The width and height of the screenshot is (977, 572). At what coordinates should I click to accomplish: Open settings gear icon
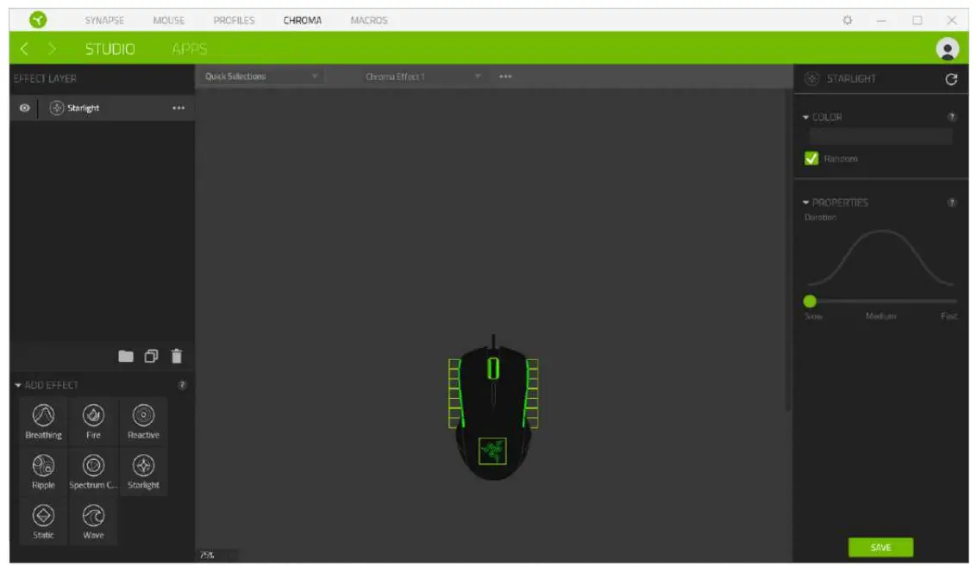[x=848, y=21]
